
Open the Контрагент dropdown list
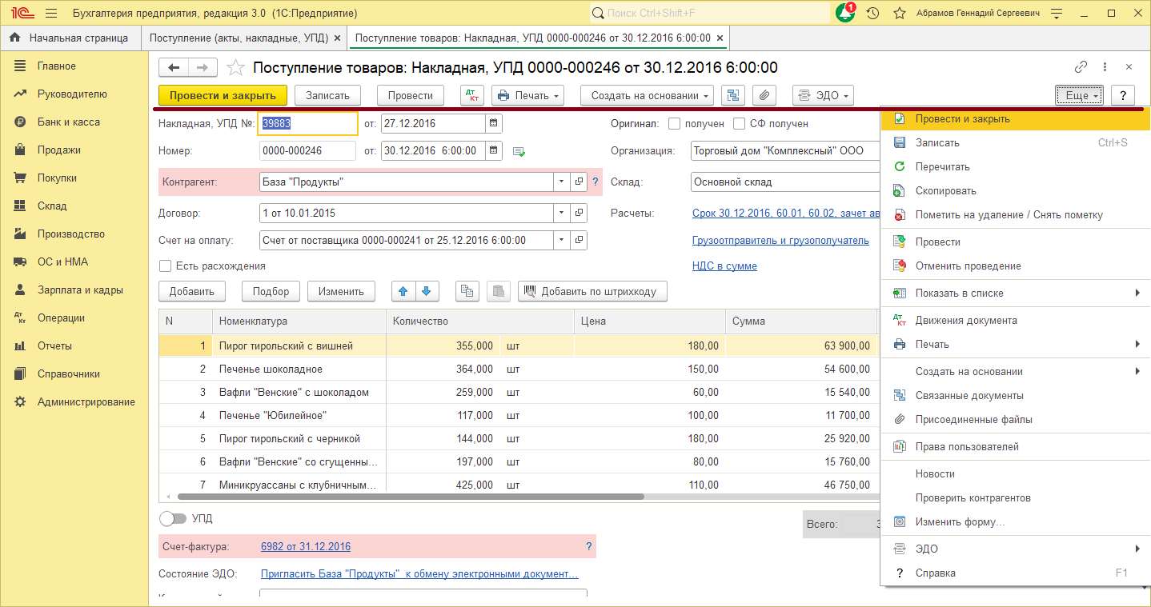click(561, 182)
